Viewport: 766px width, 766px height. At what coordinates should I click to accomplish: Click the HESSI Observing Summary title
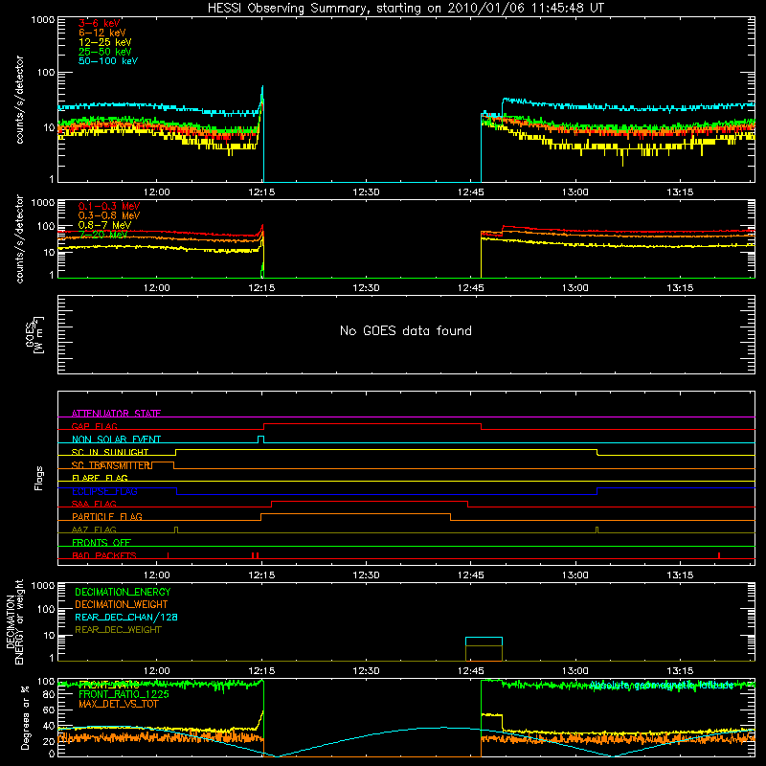(x=405, y=8)
